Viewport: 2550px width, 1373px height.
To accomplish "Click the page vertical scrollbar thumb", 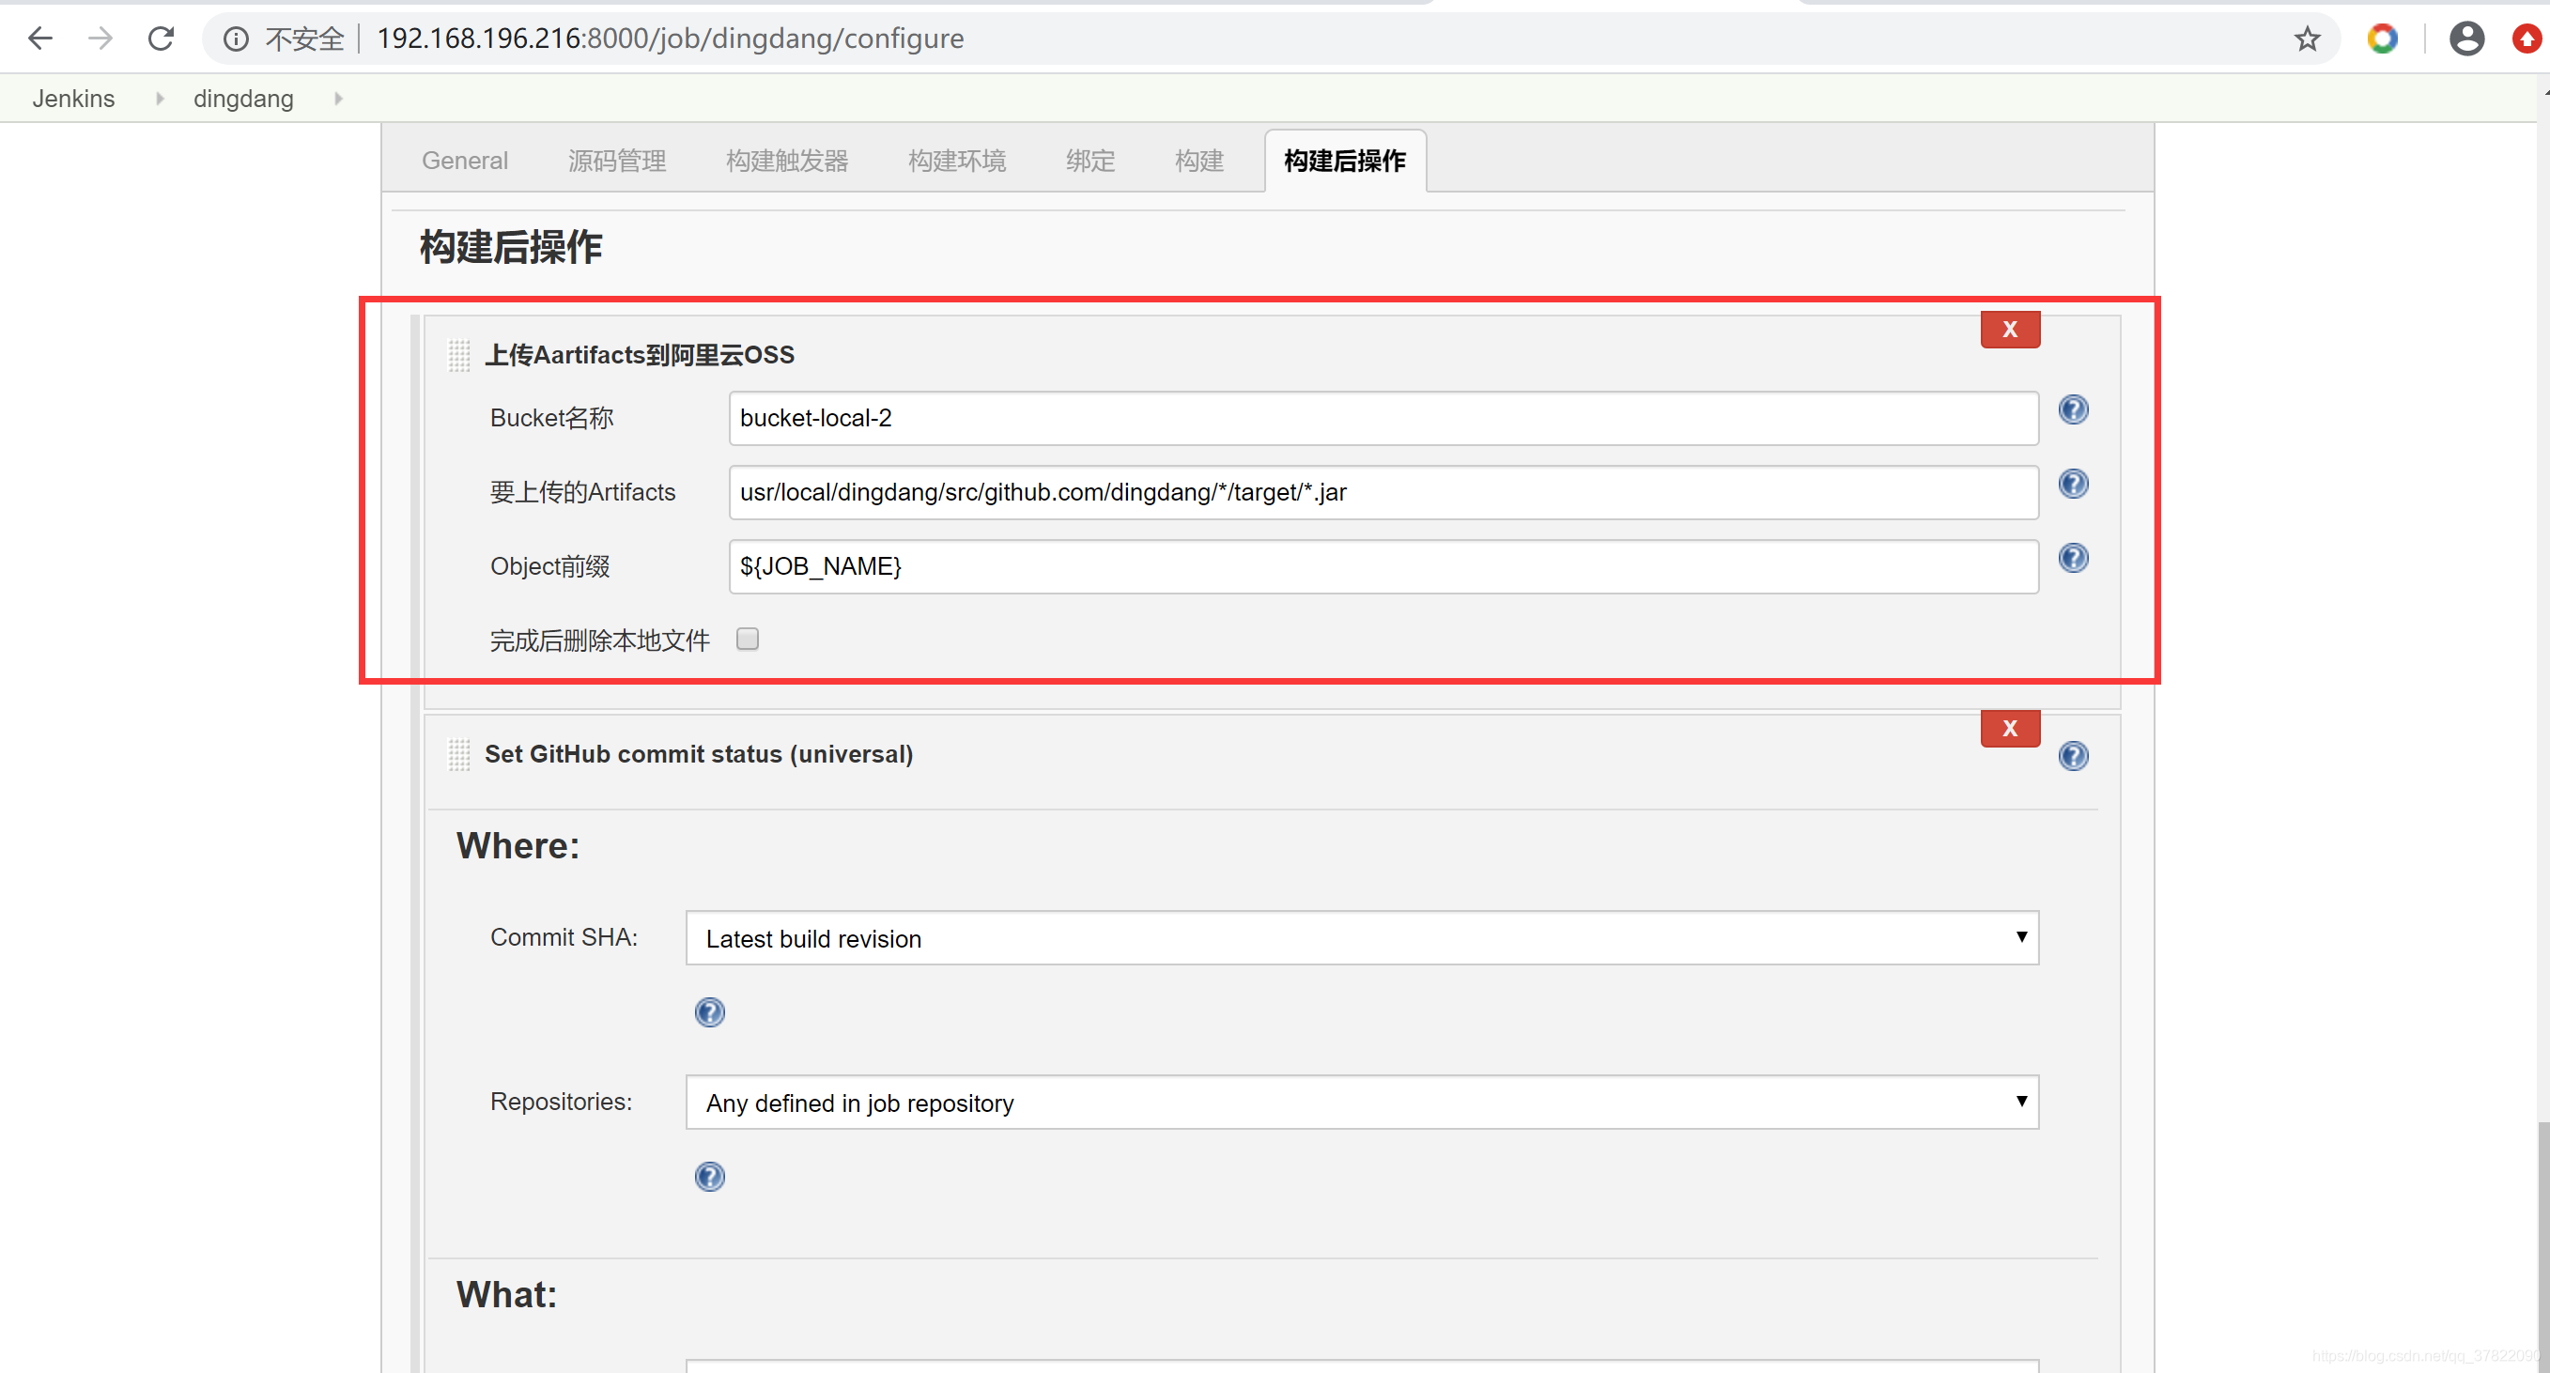I will coord(2543,1247).
